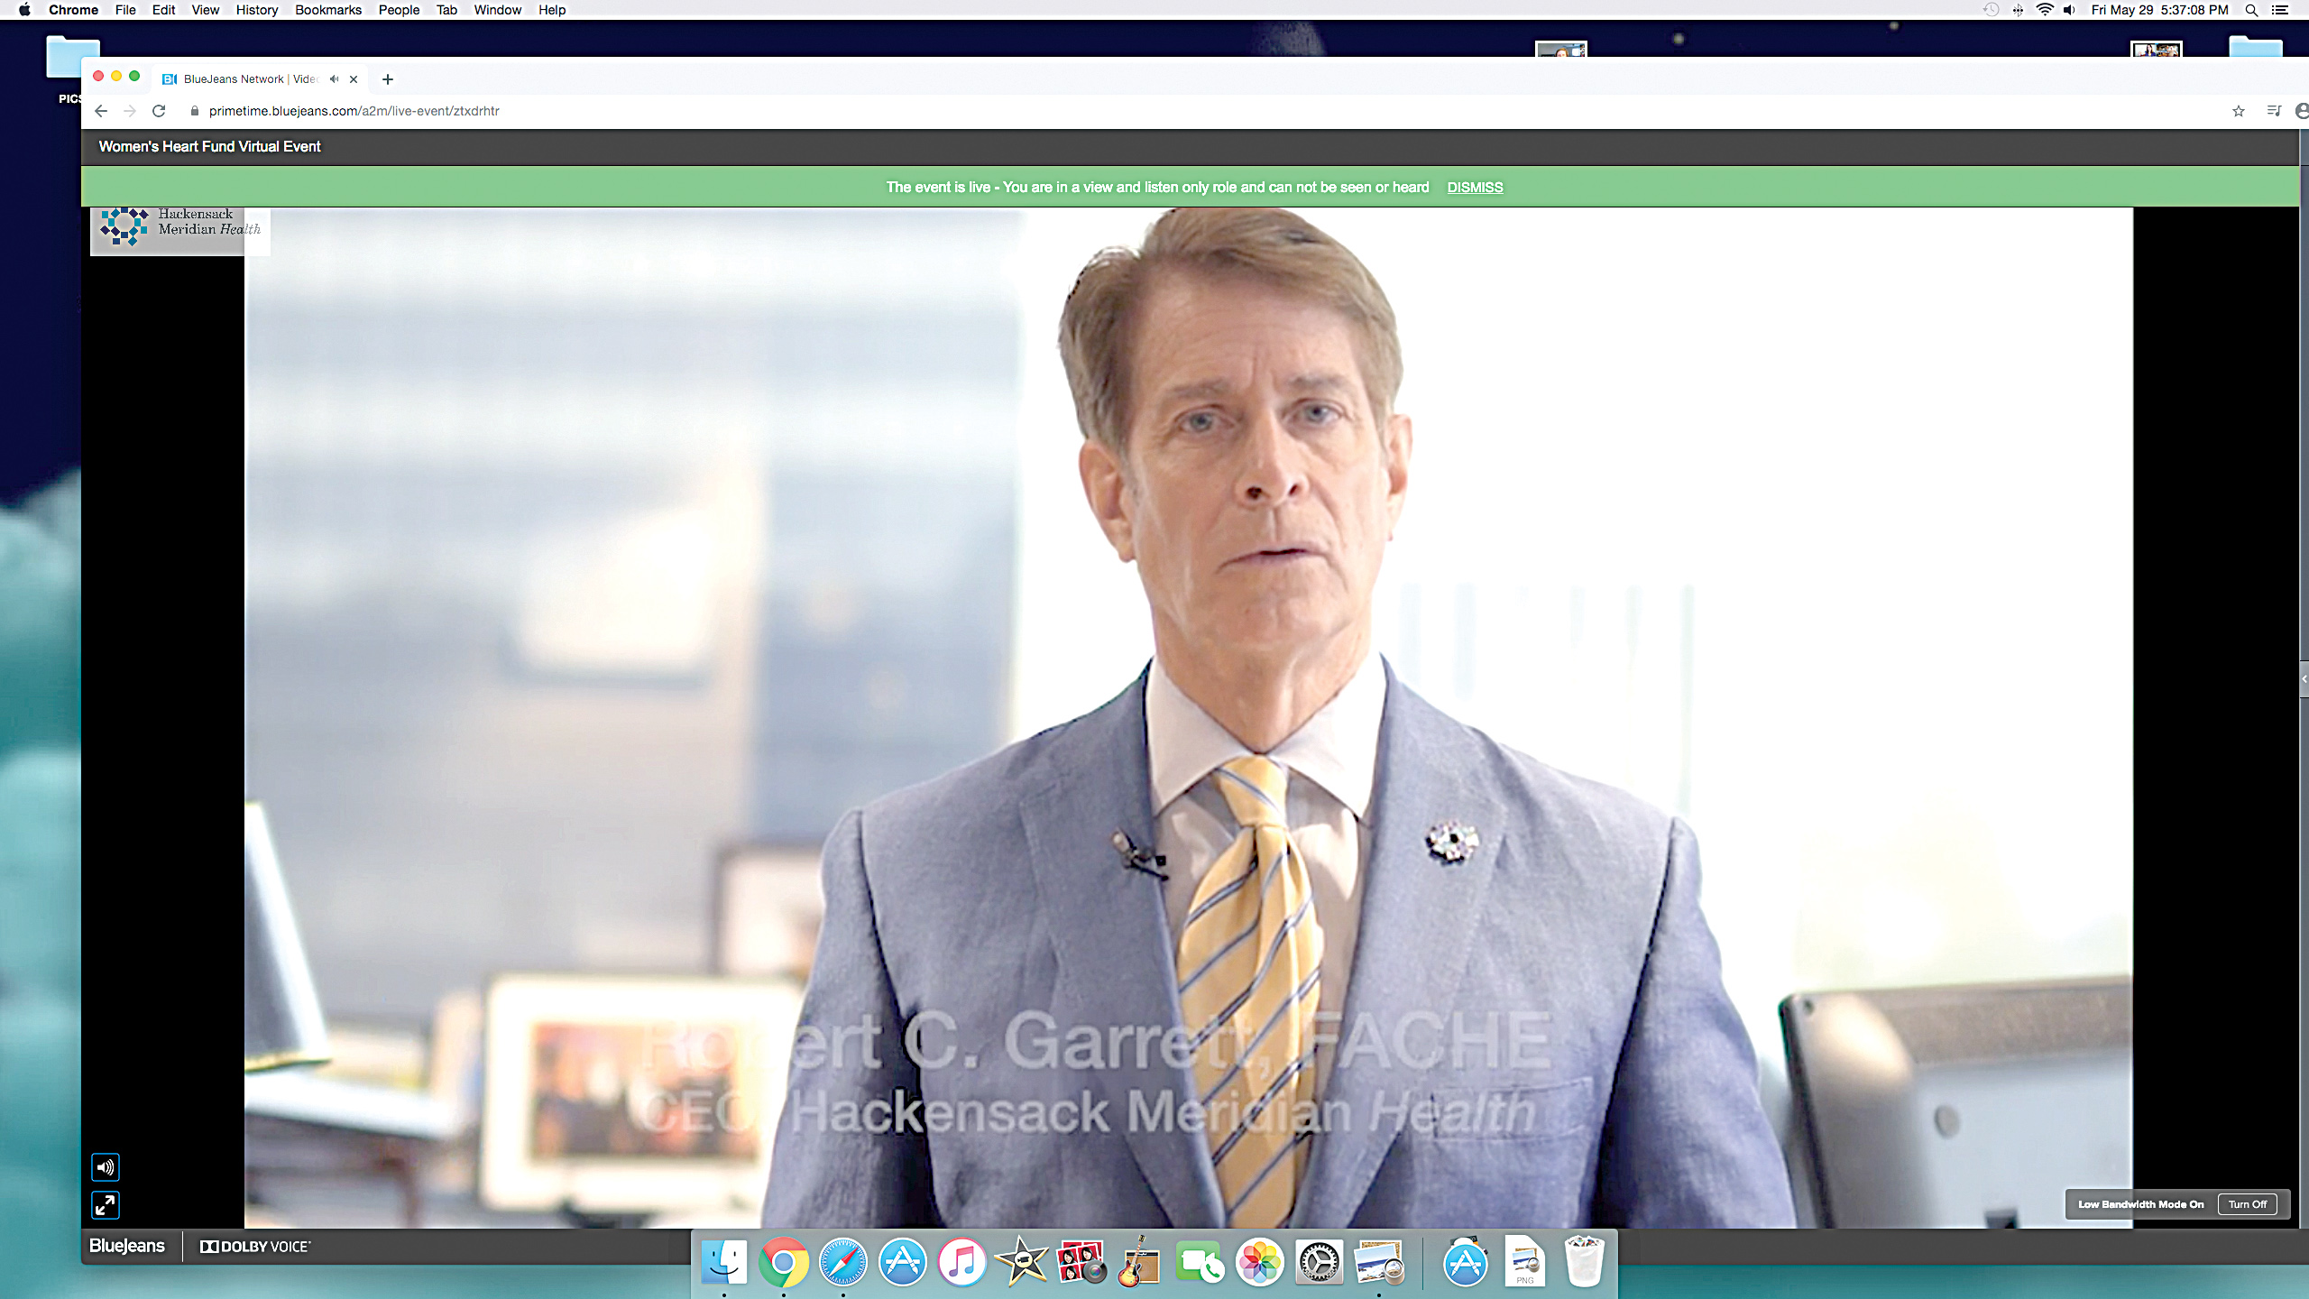
Task: Open the History menu
Action: tap(257, 10)
